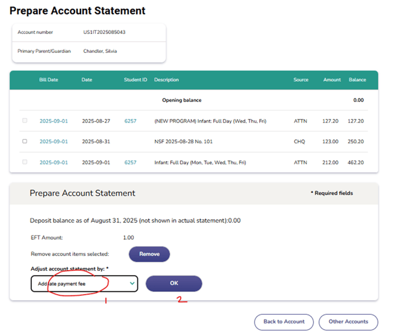
Task: Click the Bill Date column header
Action: [x=49, y=80]
